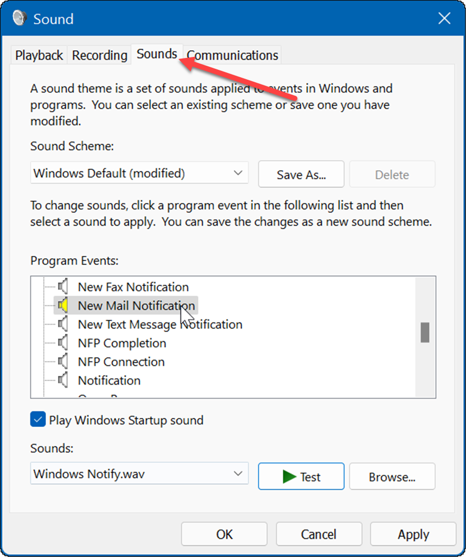Click the speaker icon next to NFP Completion
Viewport: 466px width, 557px height.
[x=64, y=343]
